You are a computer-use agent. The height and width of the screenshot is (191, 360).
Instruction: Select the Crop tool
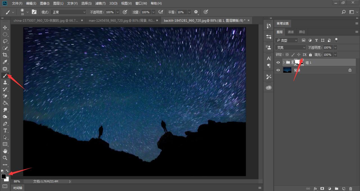(x=5, y=55)
